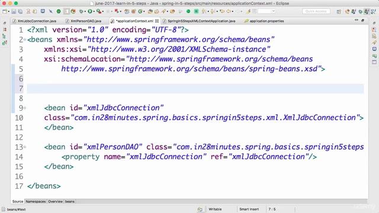Click the status bar icon left of Writable
Viewport: 379px width, 213px height.
coord(200,209)
